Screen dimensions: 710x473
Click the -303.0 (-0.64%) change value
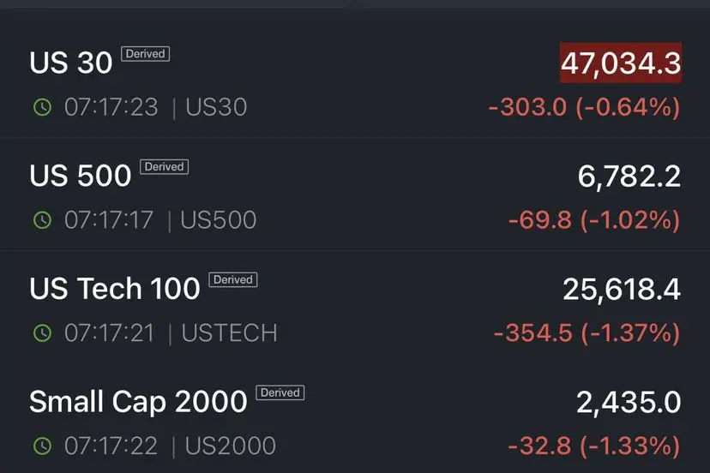click(584, 107)
